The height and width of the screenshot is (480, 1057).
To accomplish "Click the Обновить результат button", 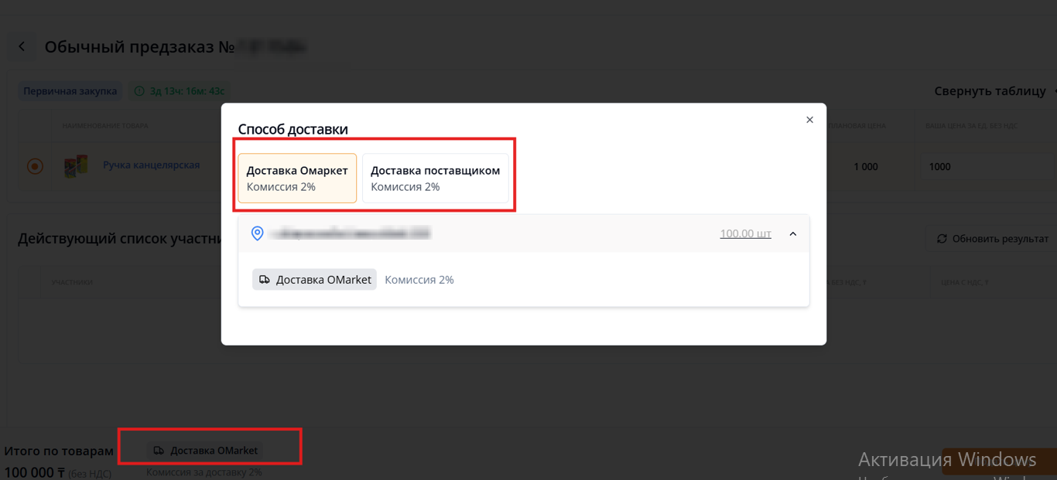I will [992, 239].
